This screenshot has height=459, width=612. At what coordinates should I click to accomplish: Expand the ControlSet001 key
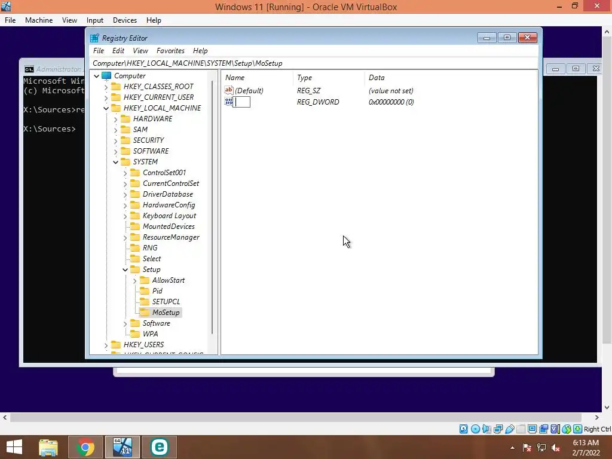pyautogui.click(x=125, y=173)
